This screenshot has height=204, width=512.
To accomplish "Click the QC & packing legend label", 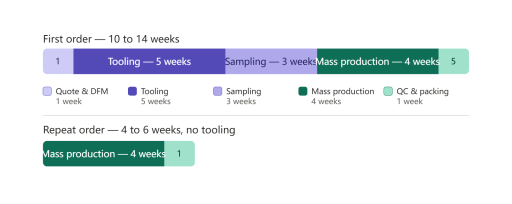I will 422,91.
